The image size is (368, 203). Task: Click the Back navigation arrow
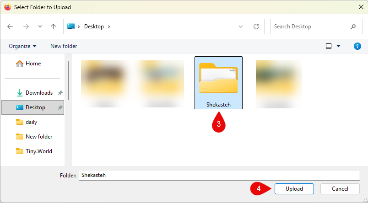11,27
